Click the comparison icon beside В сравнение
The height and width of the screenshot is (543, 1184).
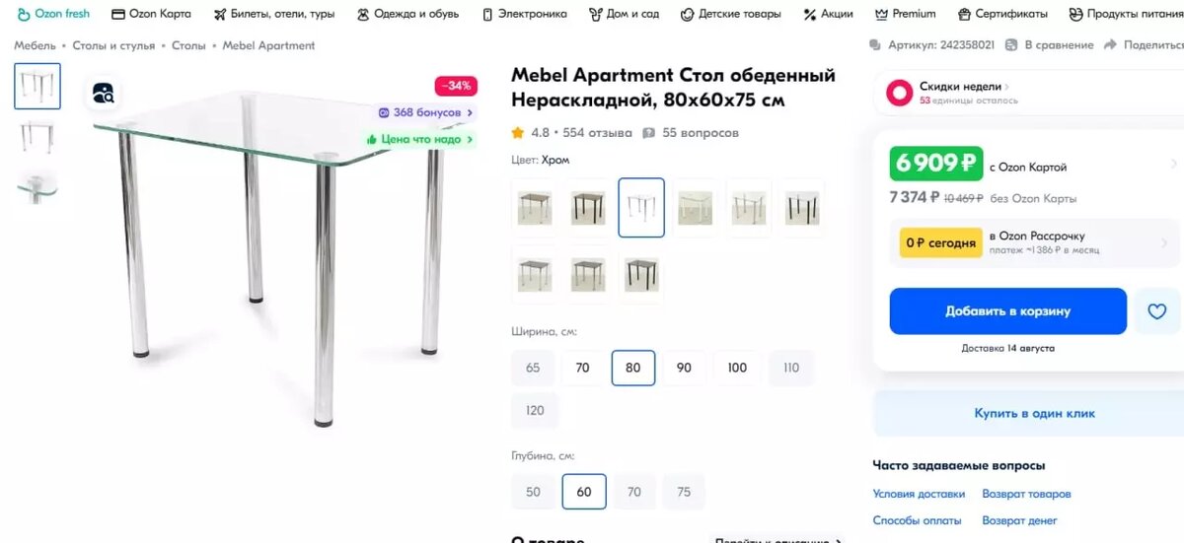pyautogui.click(x=1011, y=45)
